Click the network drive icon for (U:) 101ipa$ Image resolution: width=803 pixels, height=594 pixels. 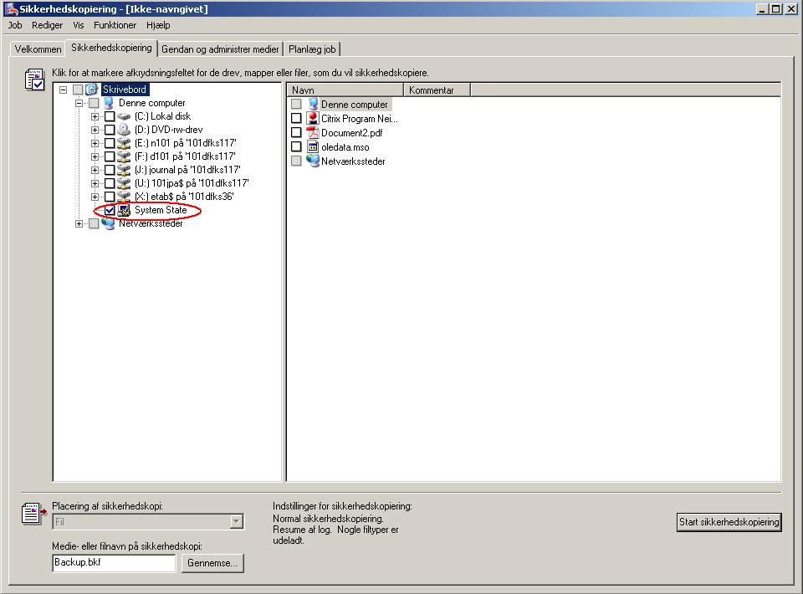pyautogui.click(x=125, y=183)
